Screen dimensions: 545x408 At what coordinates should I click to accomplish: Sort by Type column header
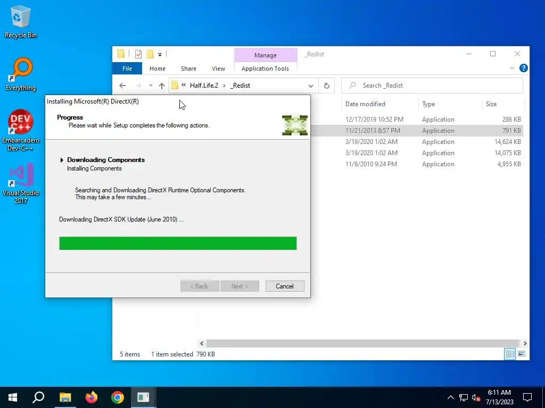428,104
